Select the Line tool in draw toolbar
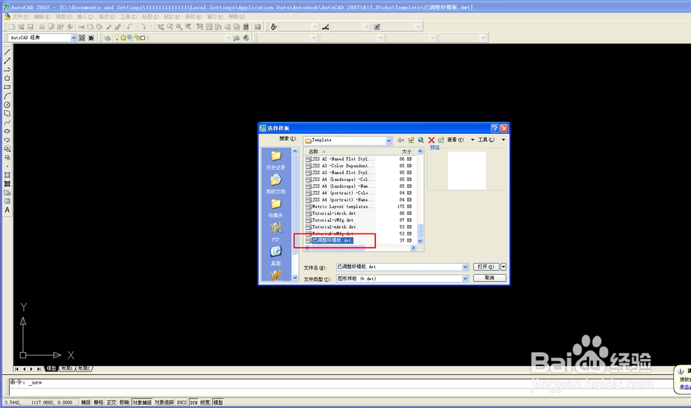 point(7,52)
